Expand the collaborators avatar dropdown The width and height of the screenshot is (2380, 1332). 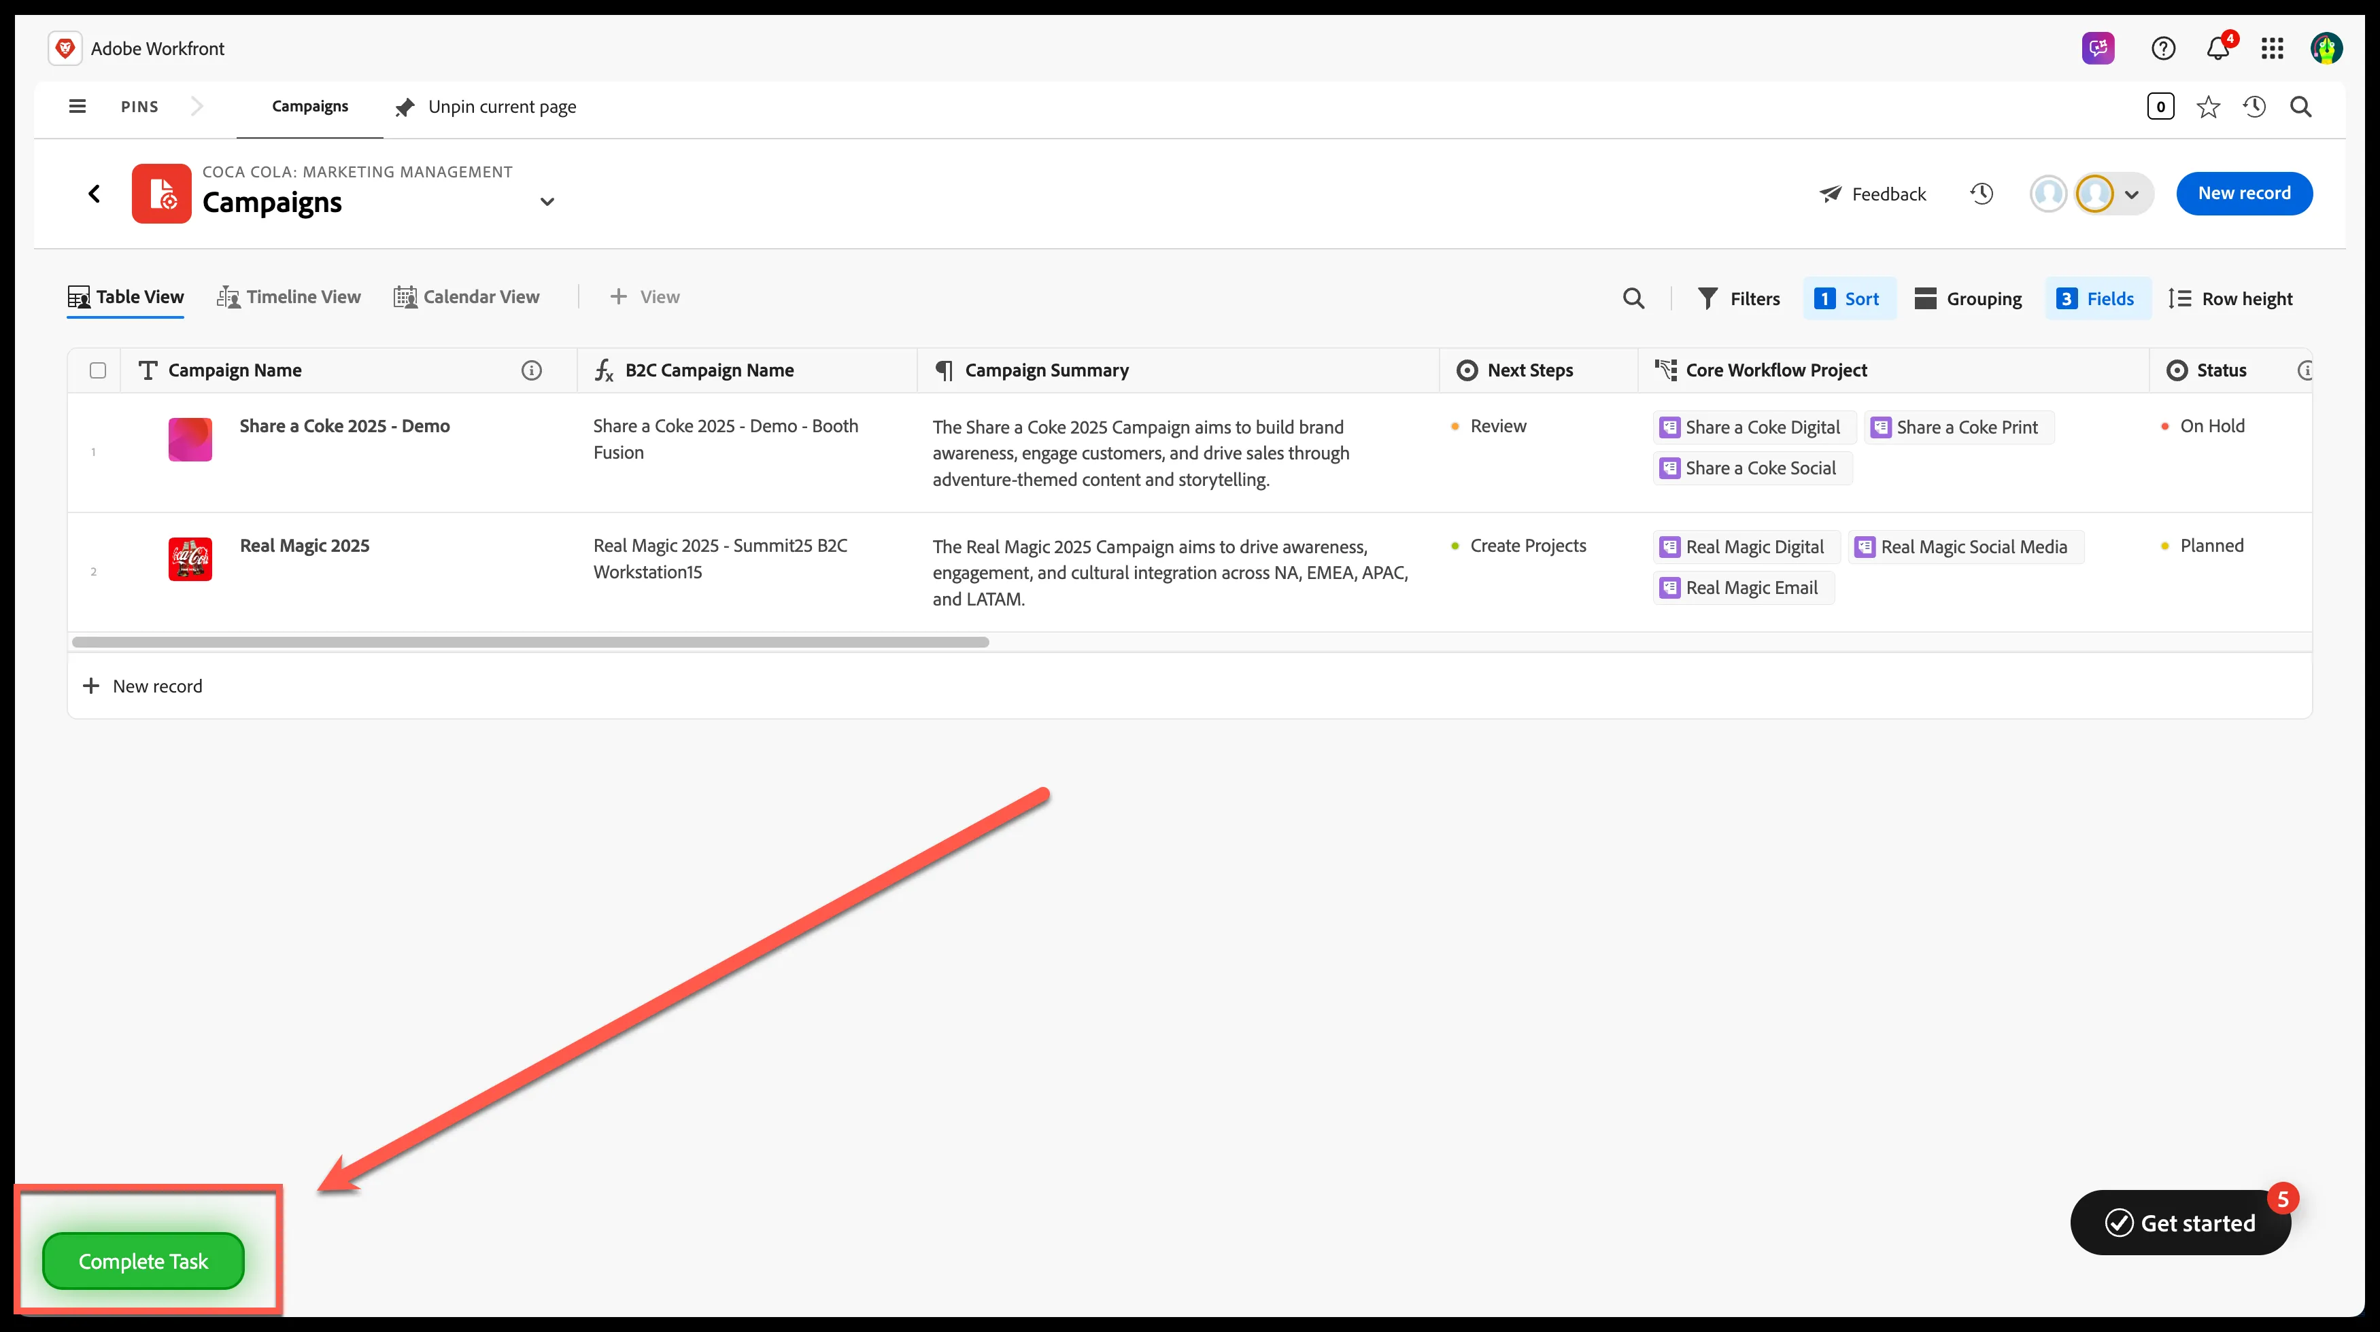coord(2132,194)
